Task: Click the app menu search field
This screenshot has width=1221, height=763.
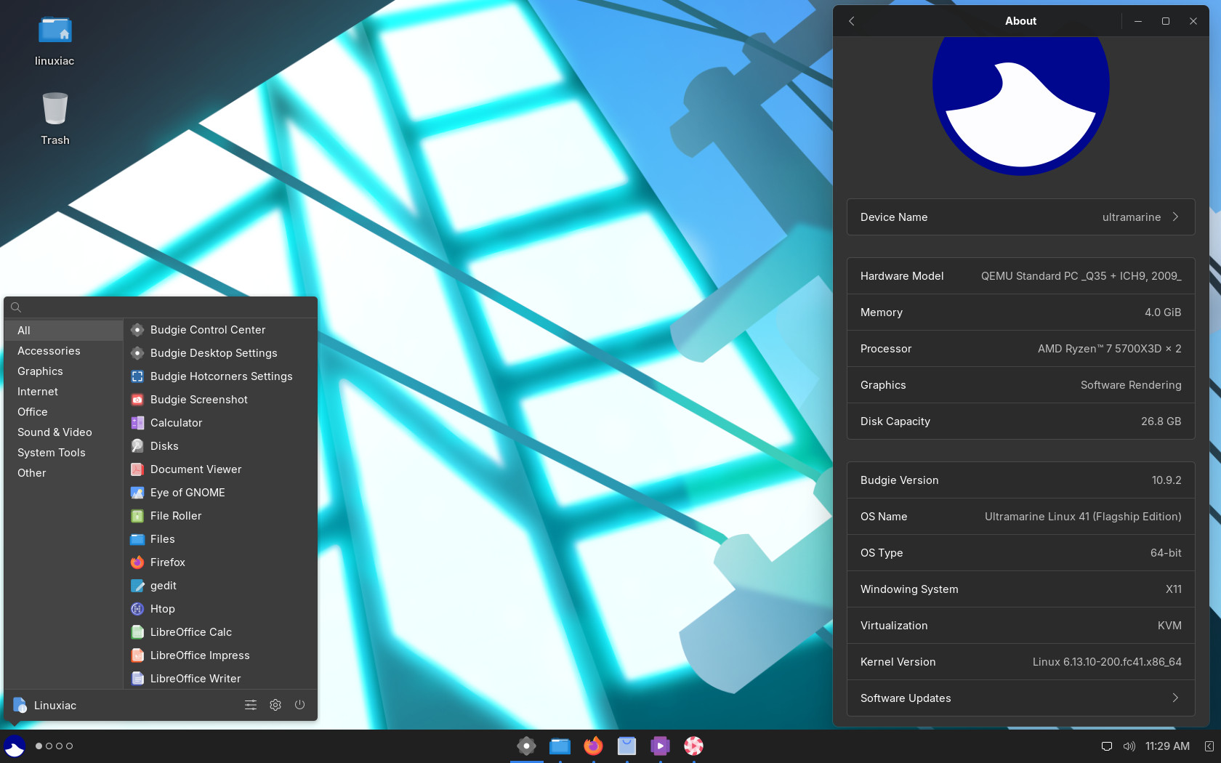Action: point(161,307)
